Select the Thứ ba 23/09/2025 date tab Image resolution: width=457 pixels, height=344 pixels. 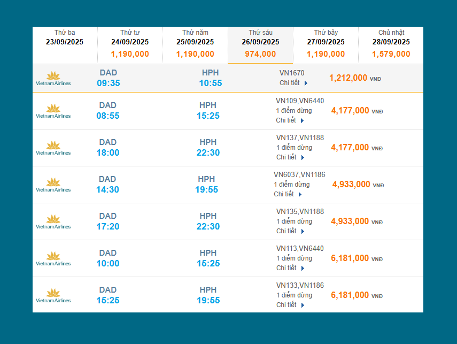65,42
